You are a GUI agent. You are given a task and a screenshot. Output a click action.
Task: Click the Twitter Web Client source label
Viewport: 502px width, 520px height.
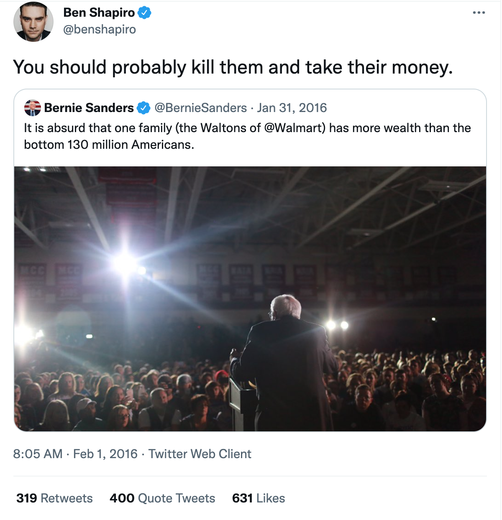click(200, 454)
